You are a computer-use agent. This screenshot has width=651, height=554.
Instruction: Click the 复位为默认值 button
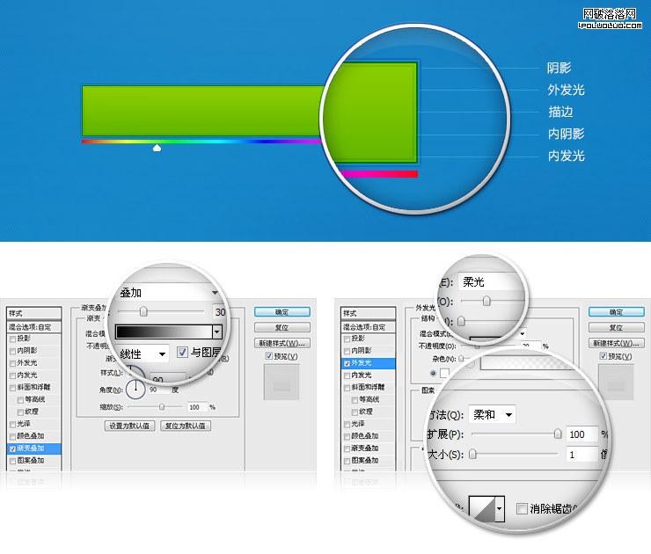pos(185,426)
